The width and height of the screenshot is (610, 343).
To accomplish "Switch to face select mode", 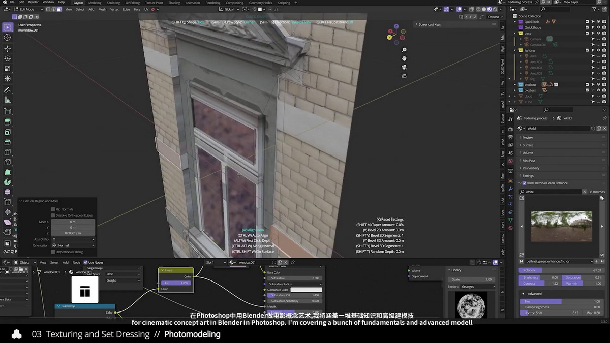I will (59, 9).
